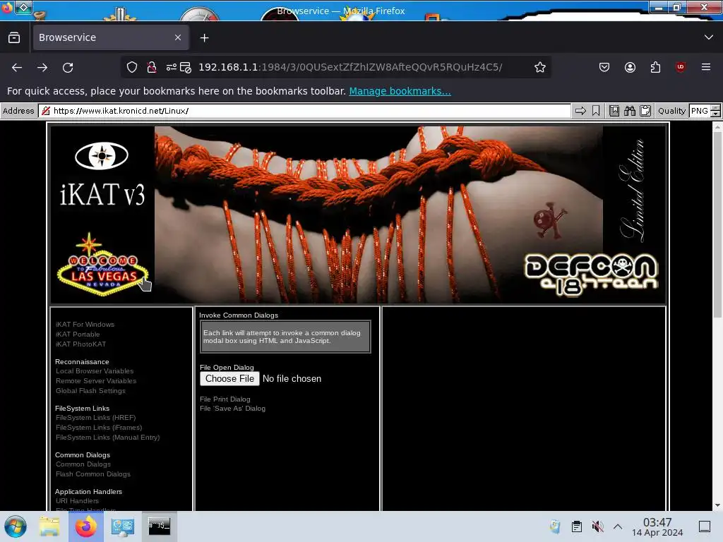
Task: Open clipboard manager tray icon
Action: tap(576, 526)
